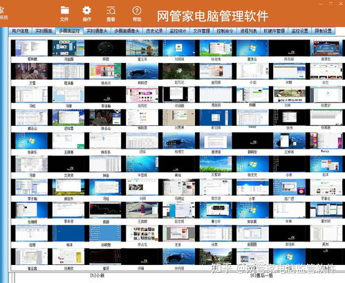
Task: Click the user name label 徐伟
Action: tap(289, 128)
